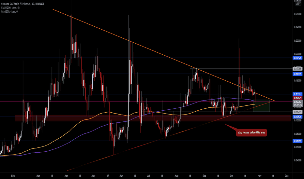This screenshot has width=304, height=179.
Task: Click the 0.04000 price axis tick
Action: [x=297, y=160]
